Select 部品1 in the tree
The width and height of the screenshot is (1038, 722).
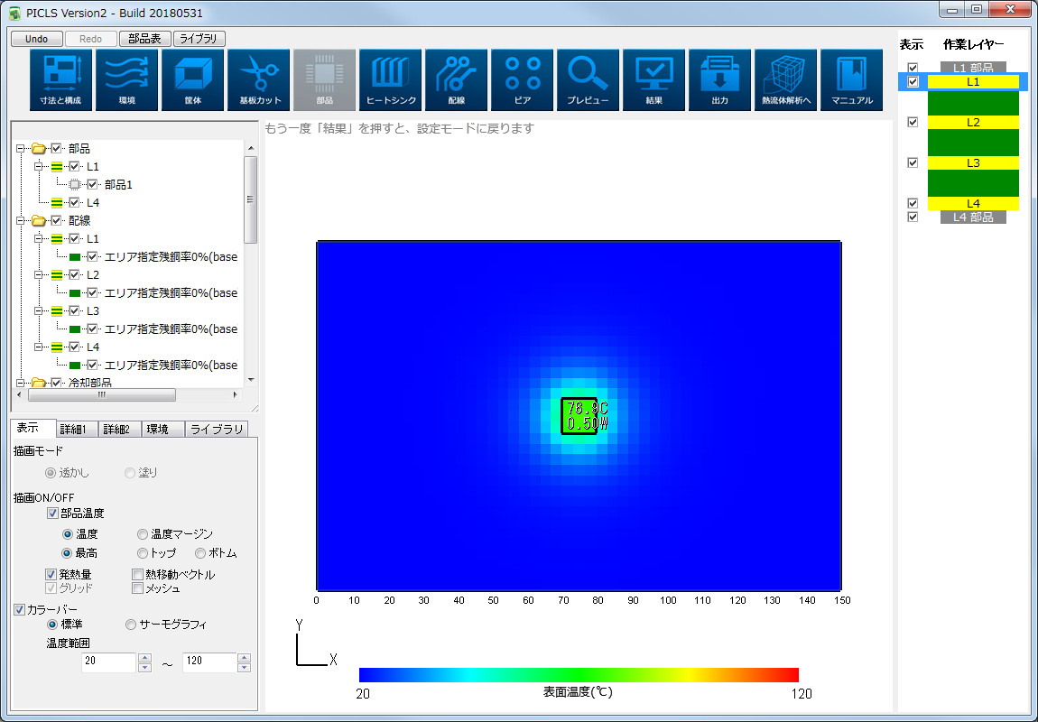[x=118, y=185]
